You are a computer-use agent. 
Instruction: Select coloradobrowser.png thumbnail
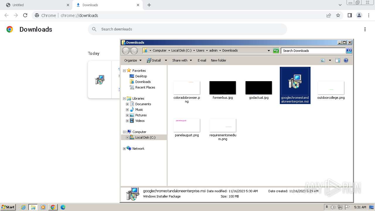187,88
